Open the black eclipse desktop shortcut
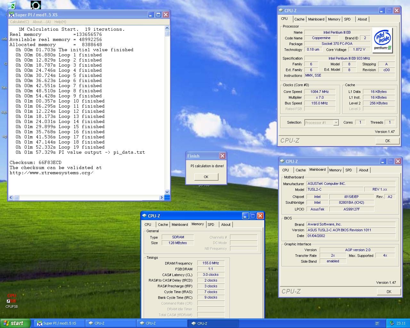The image size is (410, 328). pos(36,5)
